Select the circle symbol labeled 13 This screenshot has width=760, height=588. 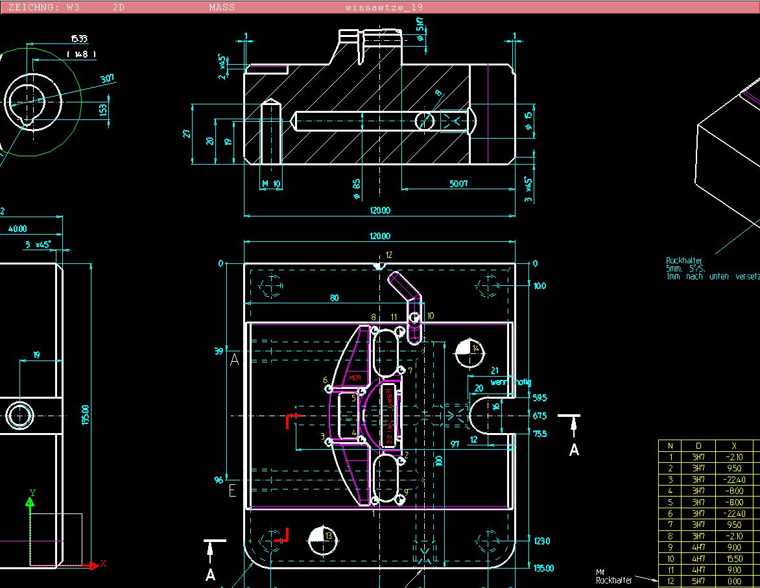click(x=323, y=541)
